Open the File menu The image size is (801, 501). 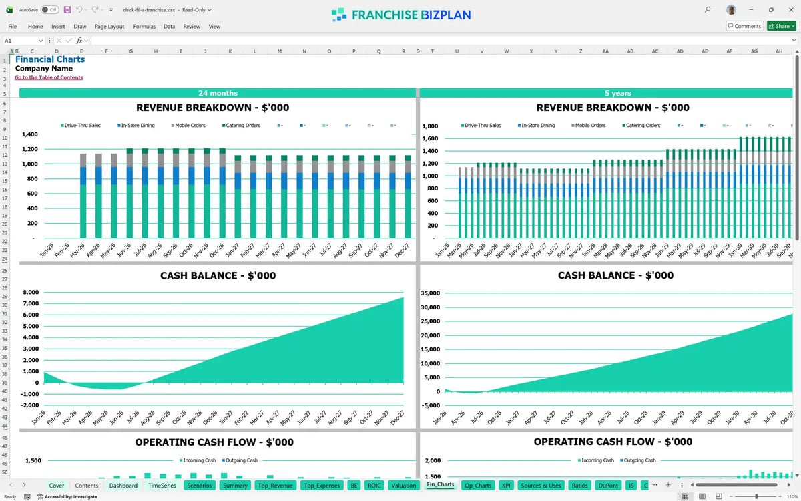coord(12,27)
